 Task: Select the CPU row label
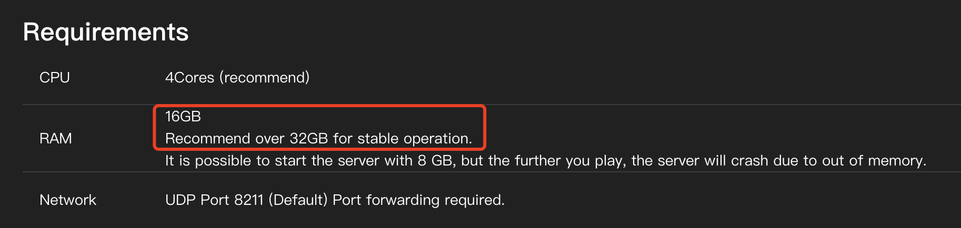coord(55,78)
